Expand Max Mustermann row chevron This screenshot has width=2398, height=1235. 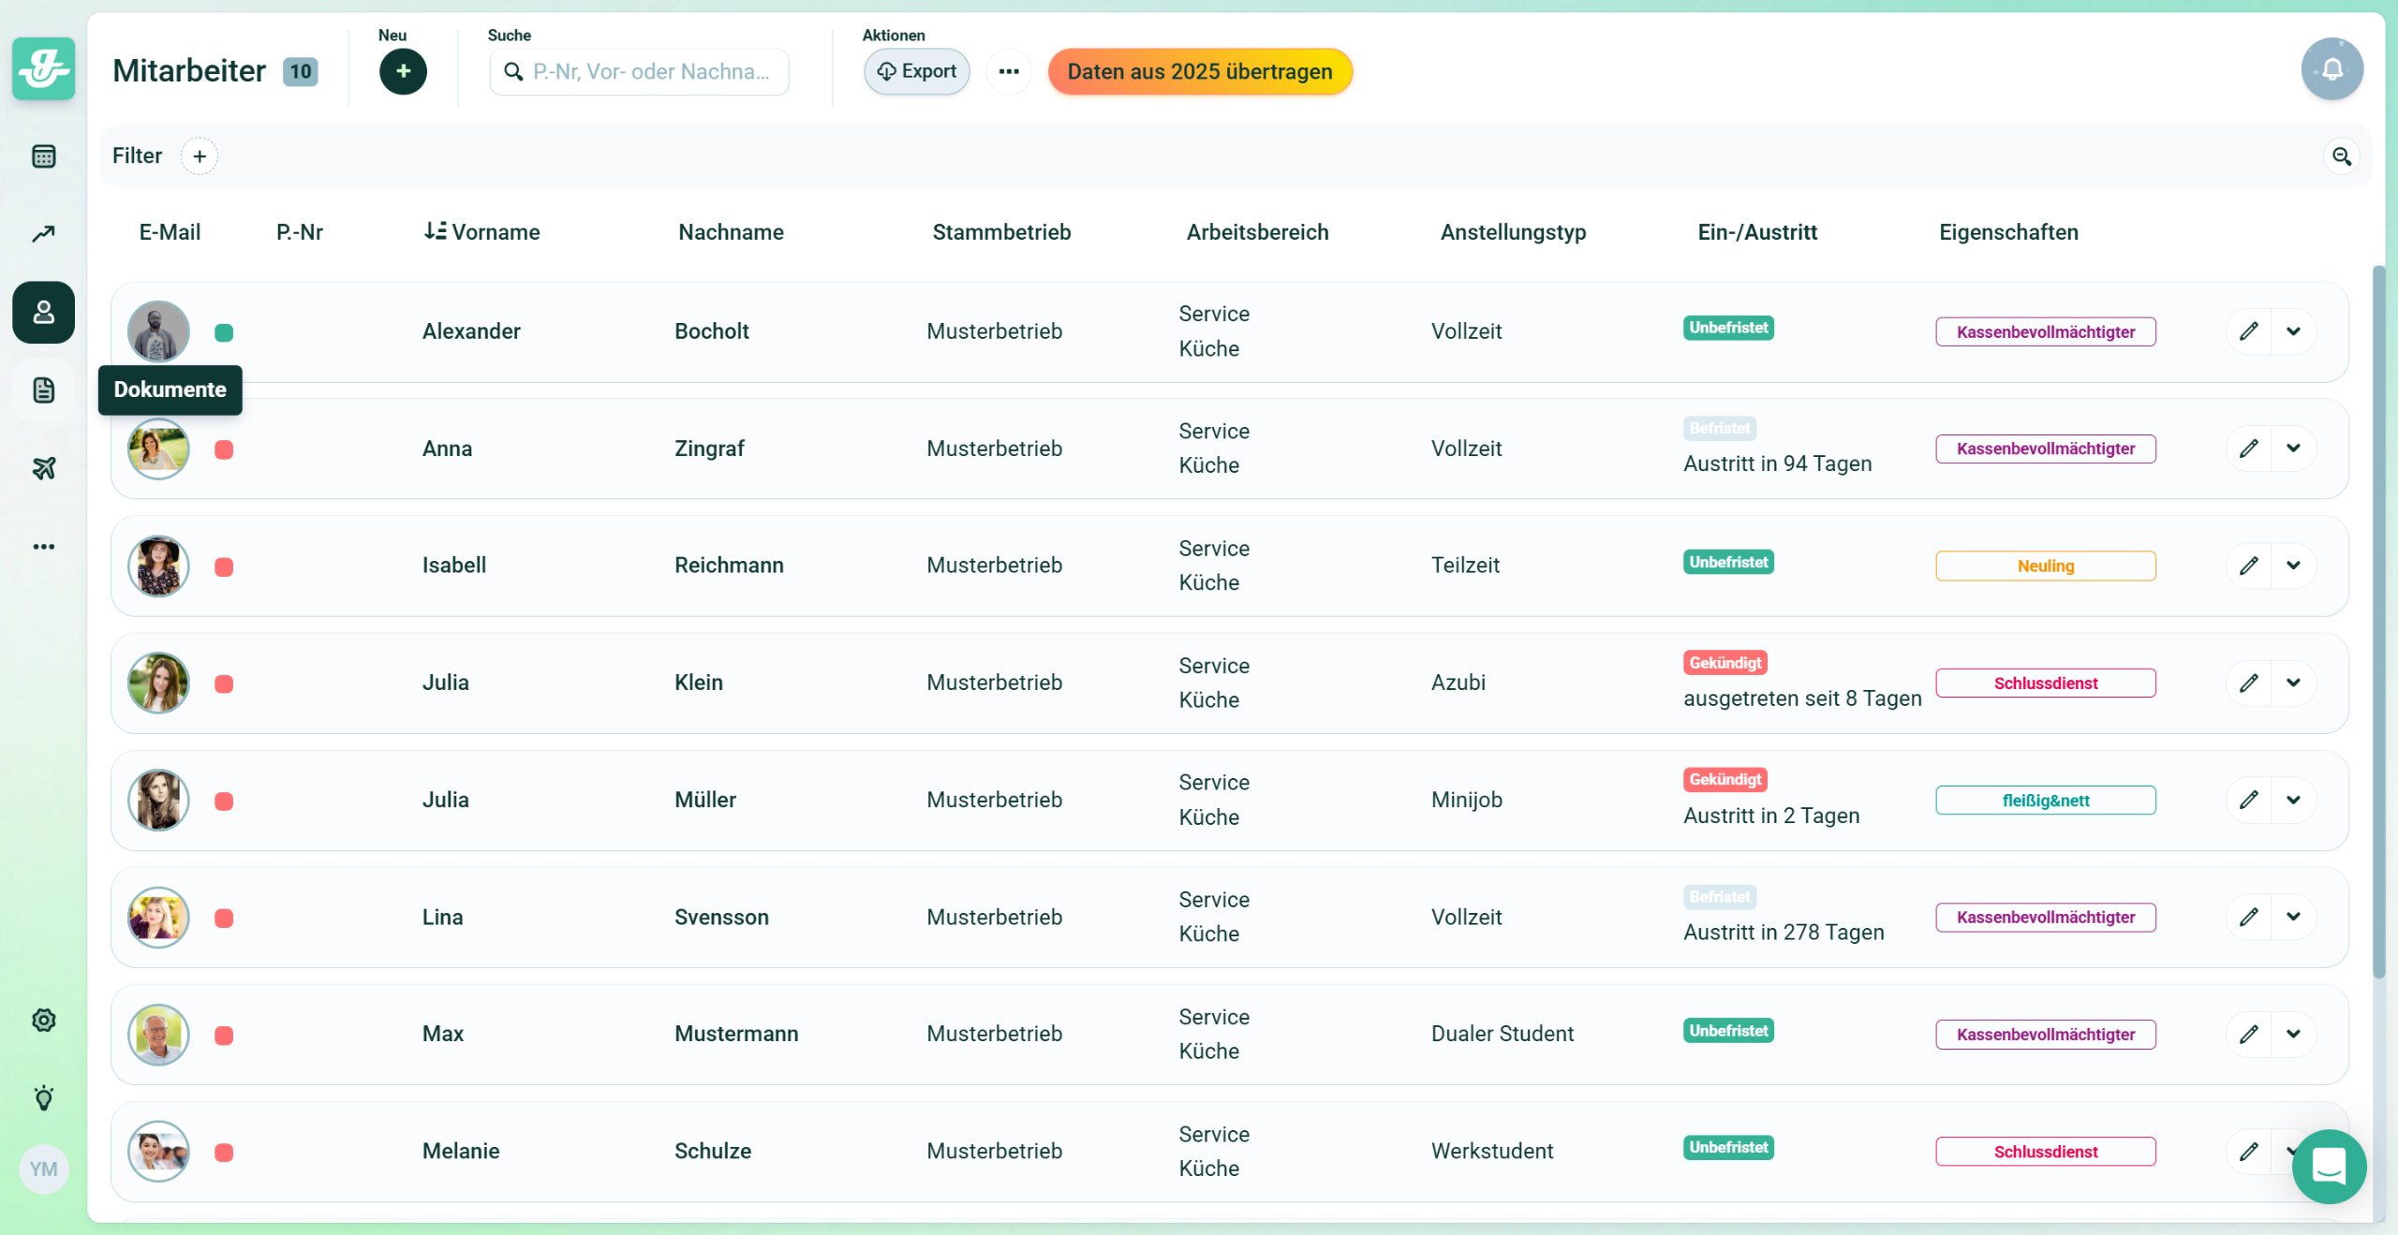[2293, 1034]
